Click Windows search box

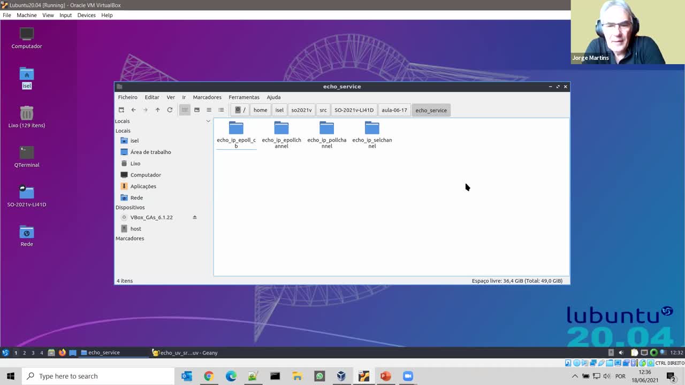pyautogui.click(x=98, y=376)
